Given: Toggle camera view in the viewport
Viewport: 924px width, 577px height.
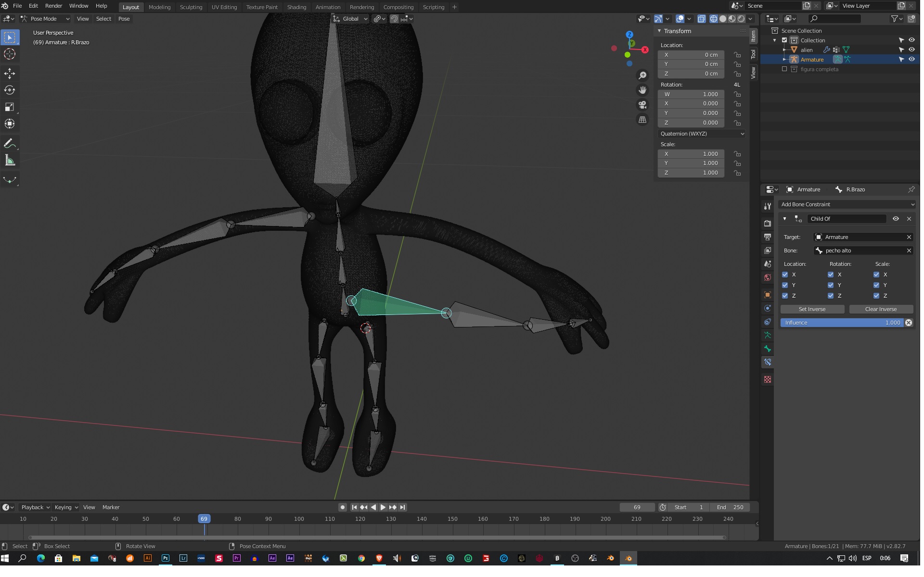Looking at the screenshot, I should click(x=642, y=105).
